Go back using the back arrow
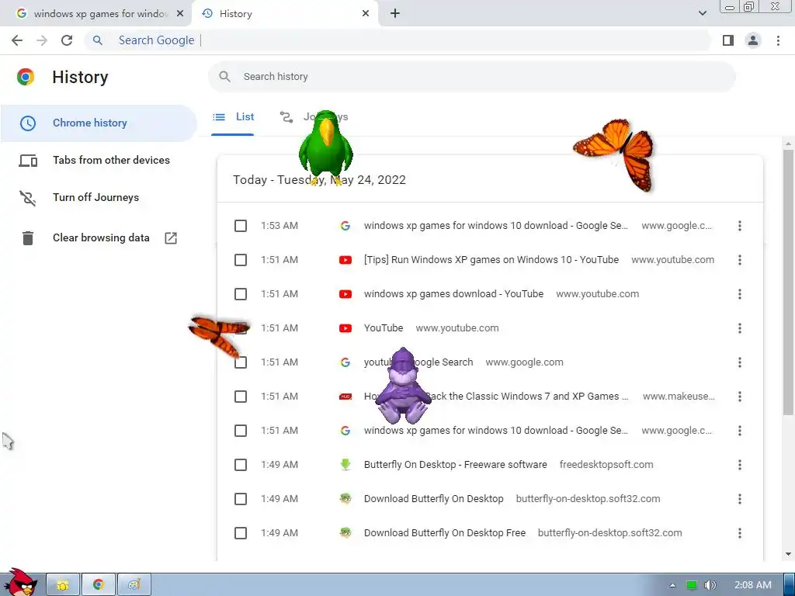 [17, 40]
